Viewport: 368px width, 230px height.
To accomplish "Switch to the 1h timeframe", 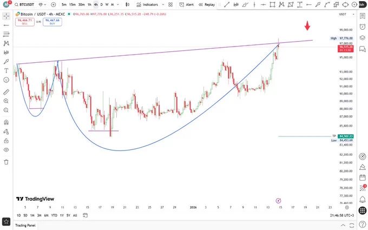I will click(89, 4).
